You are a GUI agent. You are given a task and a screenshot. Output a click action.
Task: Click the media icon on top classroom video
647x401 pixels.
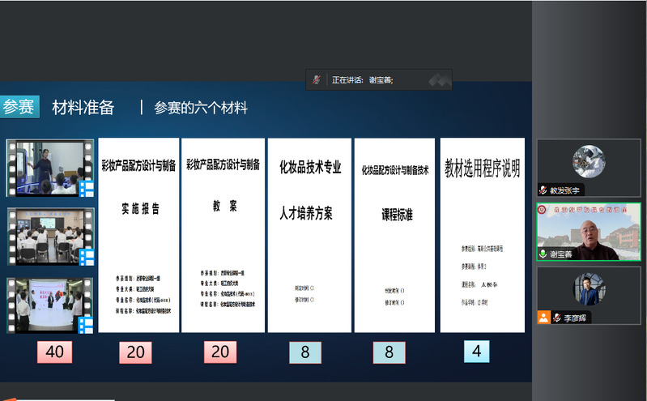pyautogui.click(x=87, y=190)
